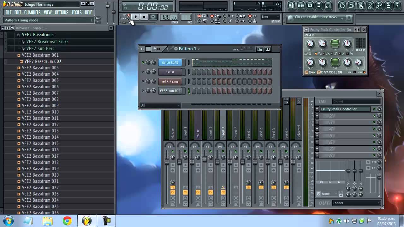
Task: Click the render audio file icon
Action: tap(361, 5)
